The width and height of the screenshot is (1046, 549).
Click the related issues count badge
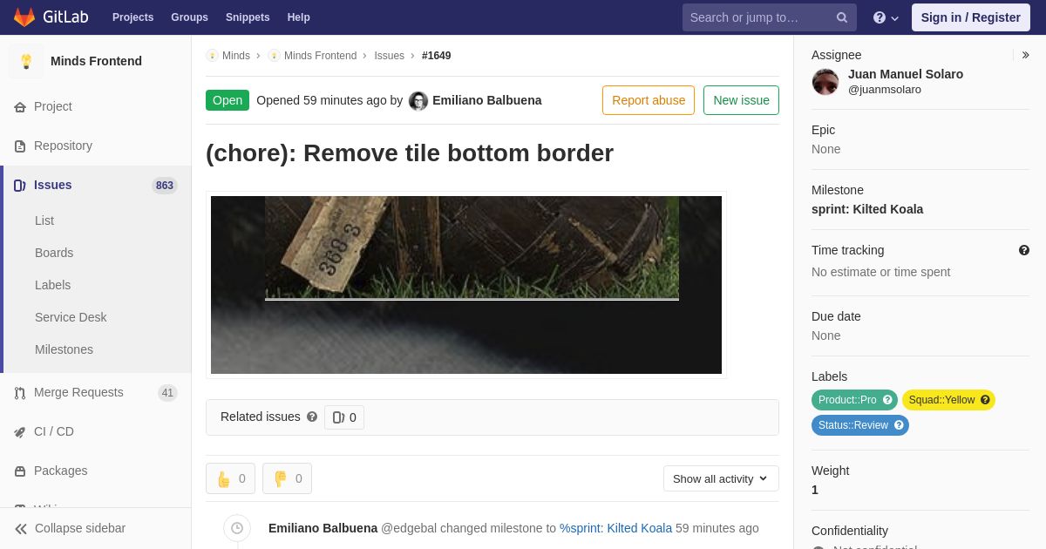pos(344,417)
